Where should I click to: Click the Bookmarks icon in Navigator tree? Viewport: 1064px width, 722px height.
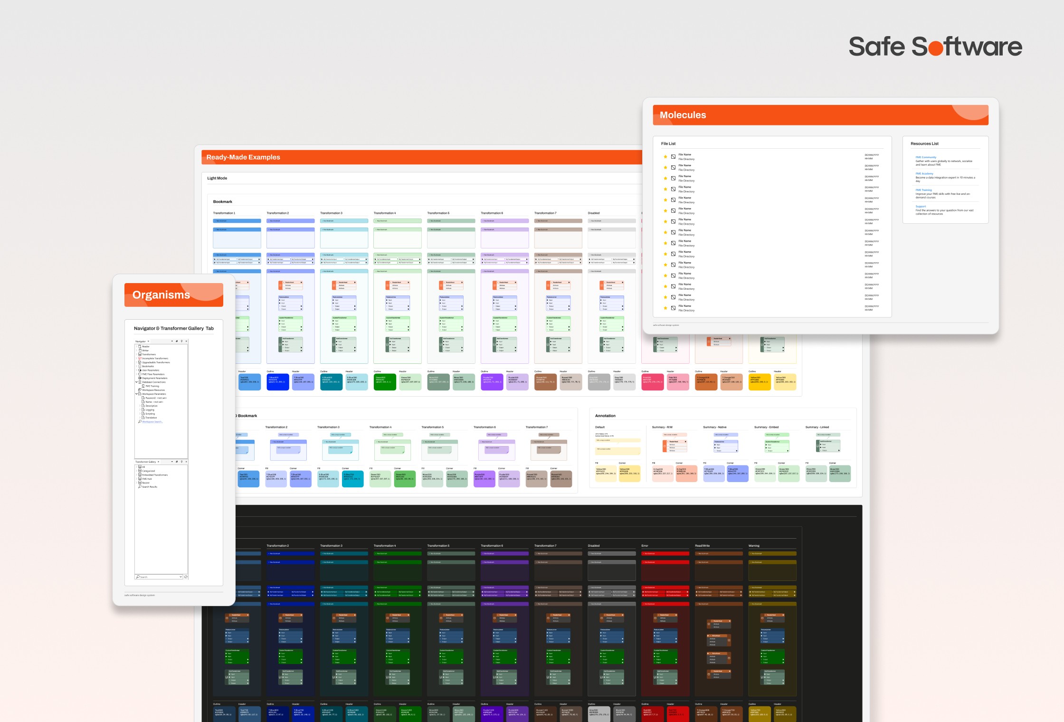(140, 366)
